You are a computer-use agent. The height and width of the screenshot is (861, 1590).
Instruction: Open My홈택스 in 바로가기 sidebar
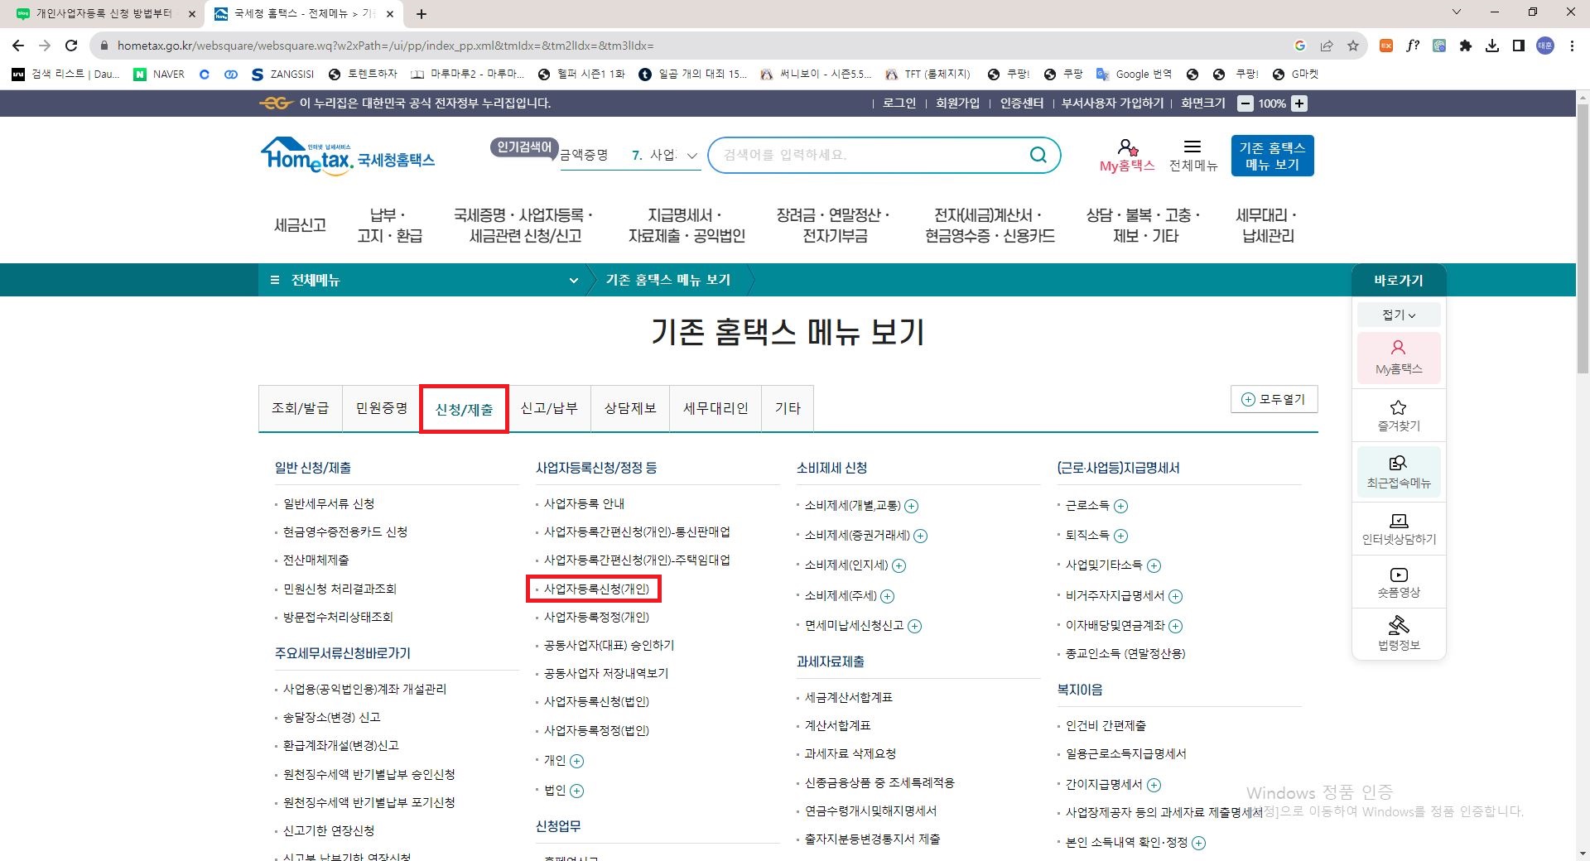(1399, 358)
